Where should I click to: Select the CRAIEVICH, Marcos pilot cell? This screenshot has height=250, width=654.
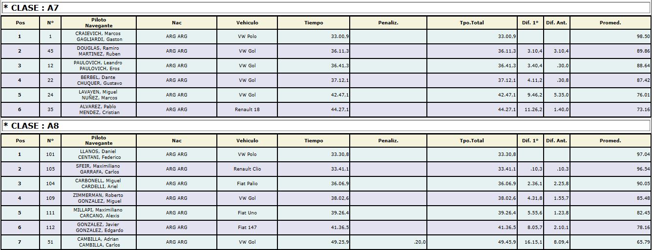pyautogui.click(x=99, y=37)
